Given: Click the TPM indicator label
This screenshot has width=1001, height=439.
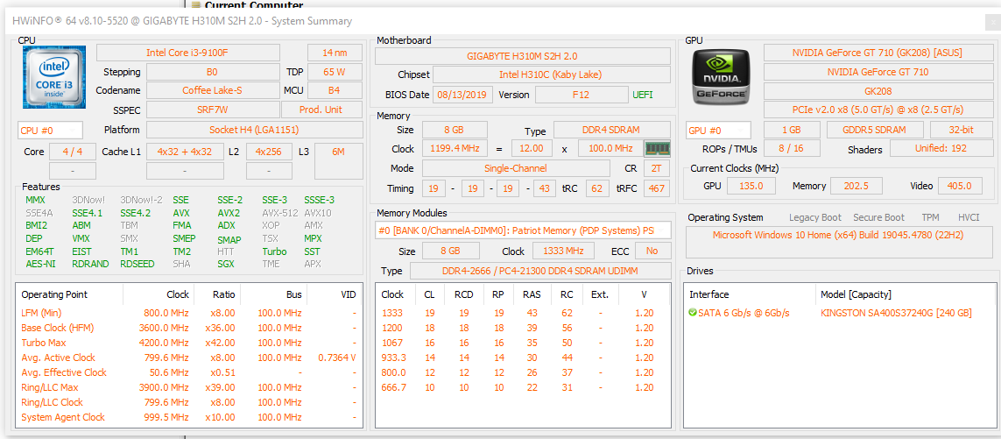Looking at the screenshot, I should click(930, 217).
